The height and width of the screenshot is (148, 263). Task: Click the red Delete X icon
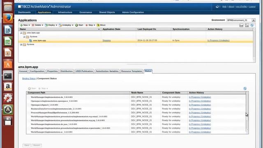[x=33, y=25]
